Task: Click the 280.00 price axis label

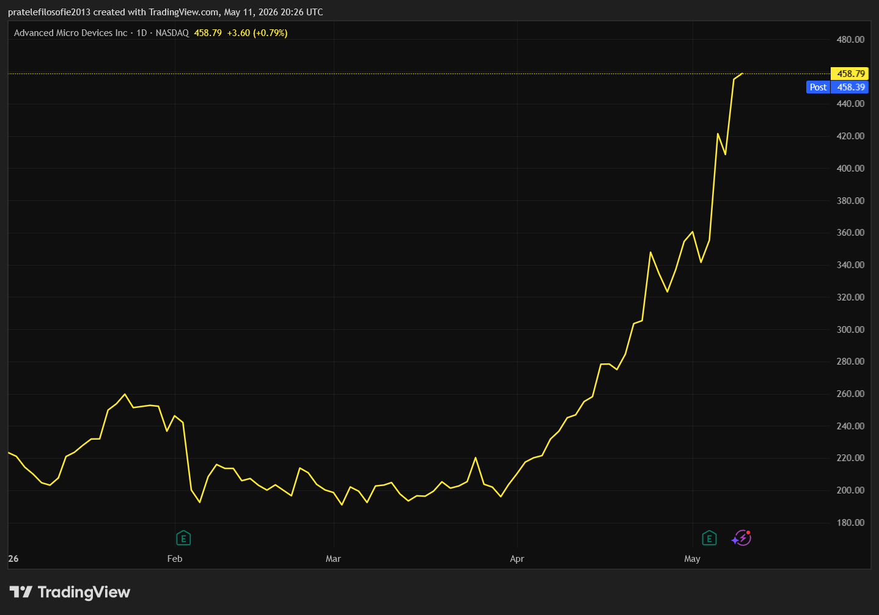Action: coord(850,362)
